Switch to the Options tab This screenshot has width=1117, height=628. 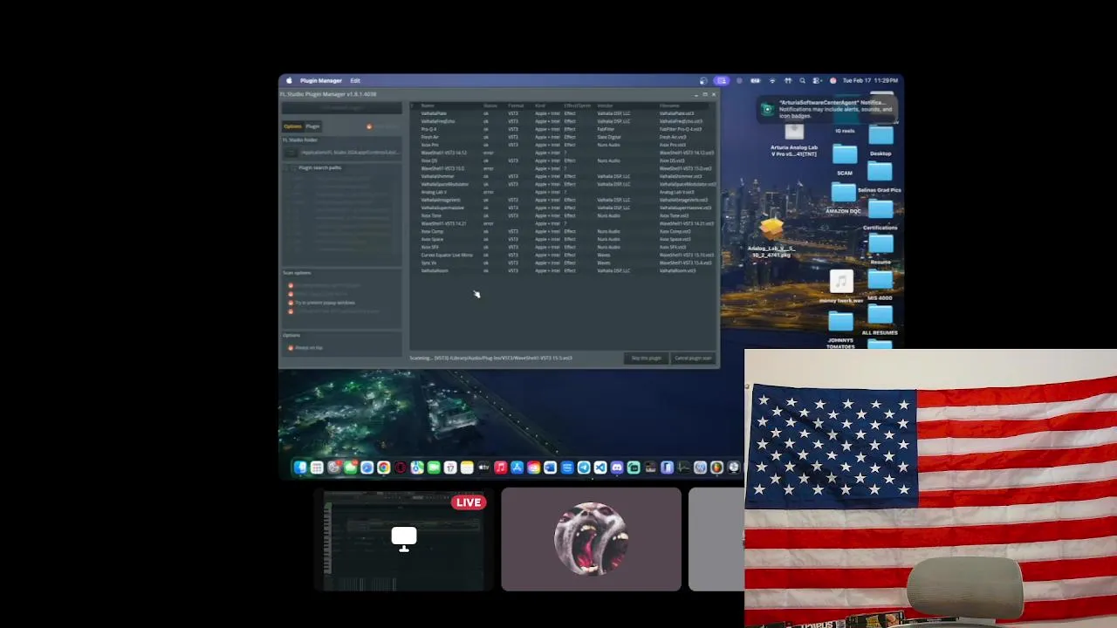coord(292,126)
